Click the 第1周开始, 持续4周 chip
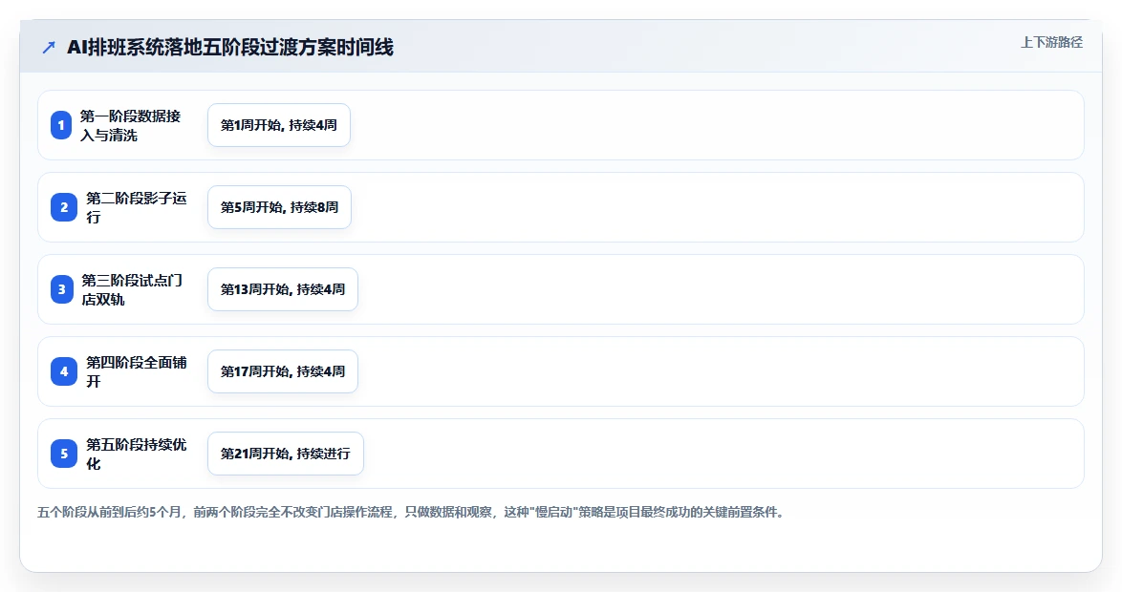1122x592 pixels. (279, 125)
